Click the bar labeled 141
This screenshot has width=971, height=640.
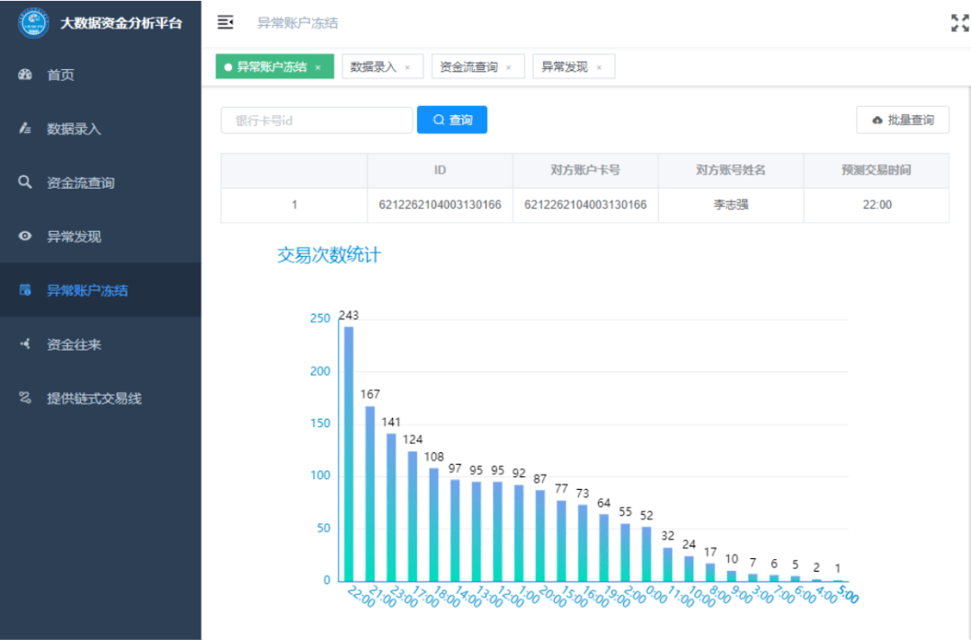391,507
